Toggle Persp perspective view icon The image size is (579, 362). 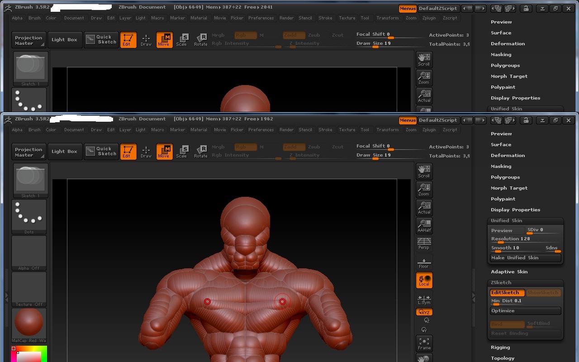click(x=424, y=244)
